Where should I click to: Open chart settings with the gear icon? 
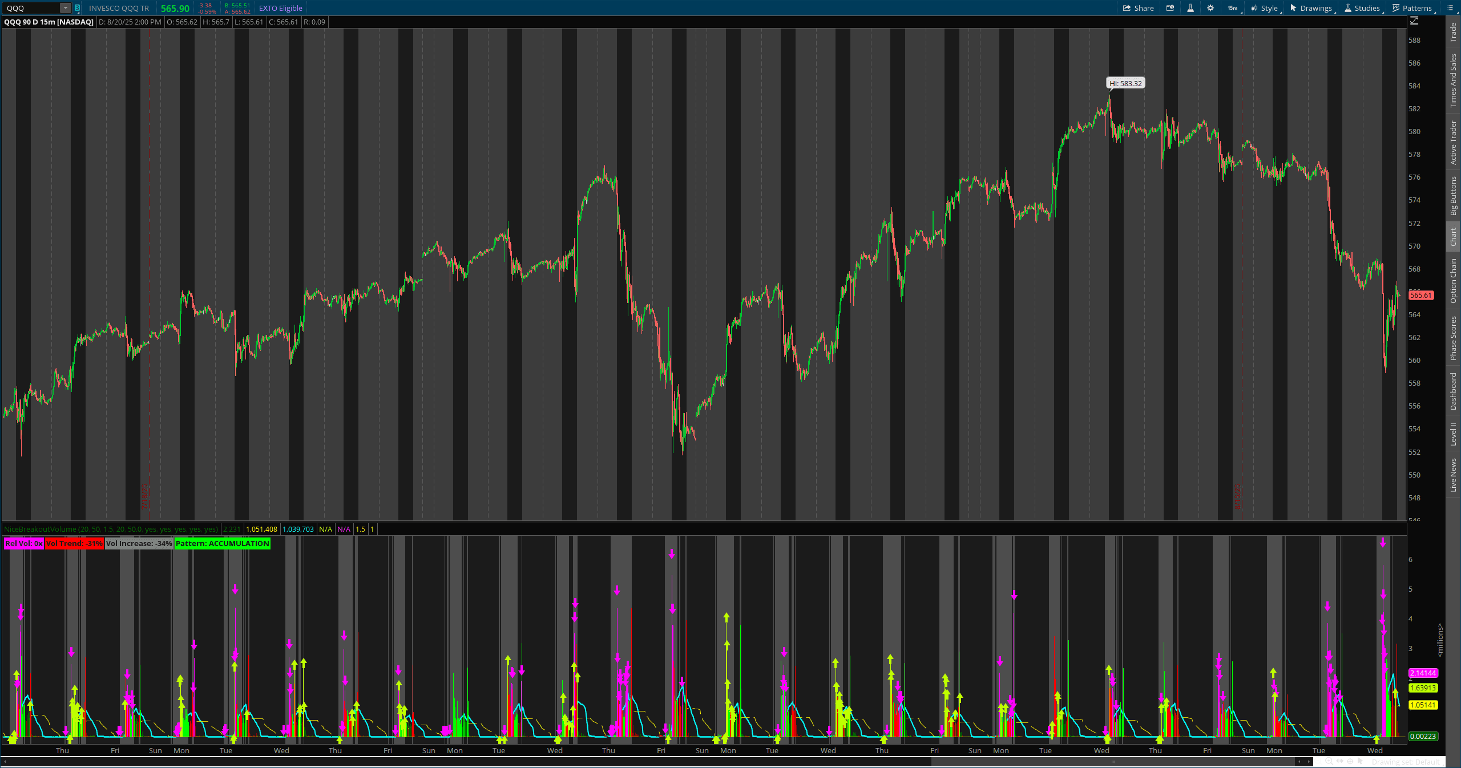(x=1211, y=8)
